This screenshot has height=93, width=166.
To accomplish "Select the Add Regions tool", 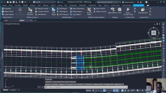I will click(x=62, y=11).
